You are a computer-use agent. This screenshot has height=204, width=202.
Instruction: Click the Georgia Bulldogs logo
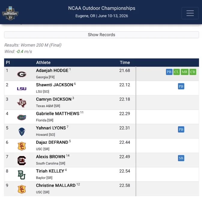click(22, 74)
